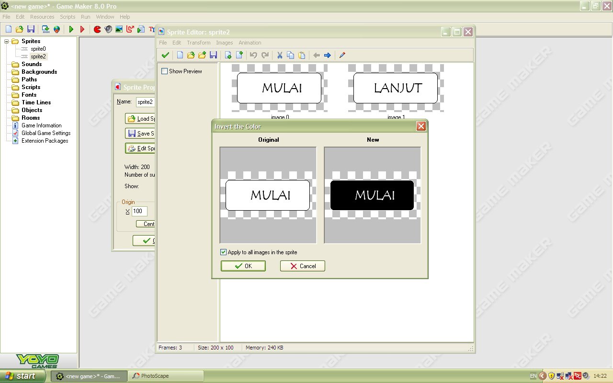613x383 pixels.
Task: Cancel the Invert the Color dialog
Action: click(x=302, y=266)
